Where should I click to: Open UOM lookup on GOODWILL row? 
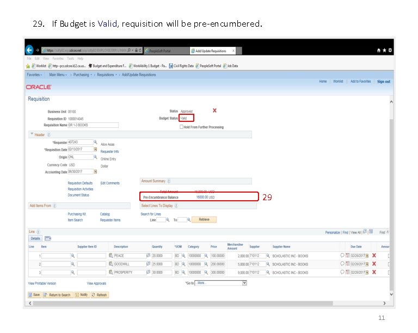coord(183,264)
